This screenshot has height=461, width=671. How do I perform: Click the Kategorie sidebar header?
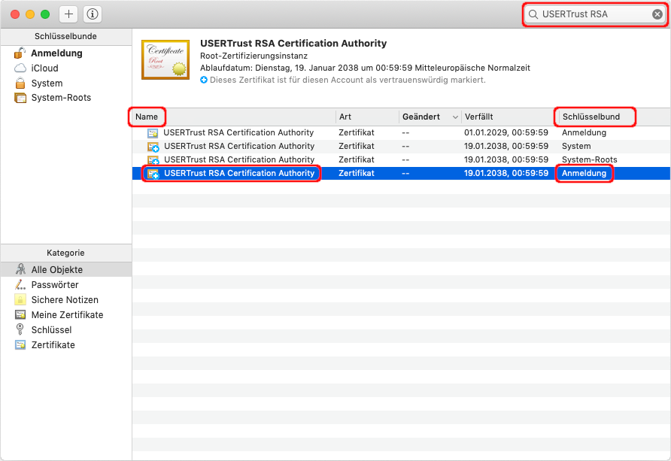(66, 253)
